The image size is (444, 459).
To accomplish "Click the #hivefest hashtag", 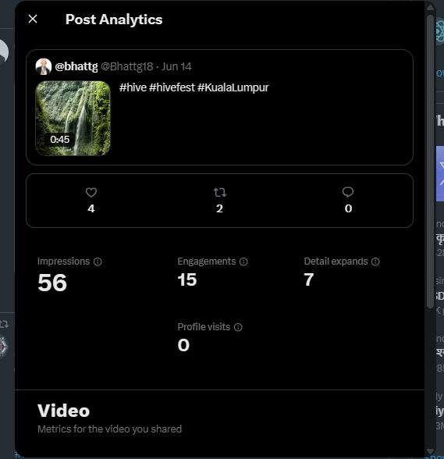I will pos(172,87).
